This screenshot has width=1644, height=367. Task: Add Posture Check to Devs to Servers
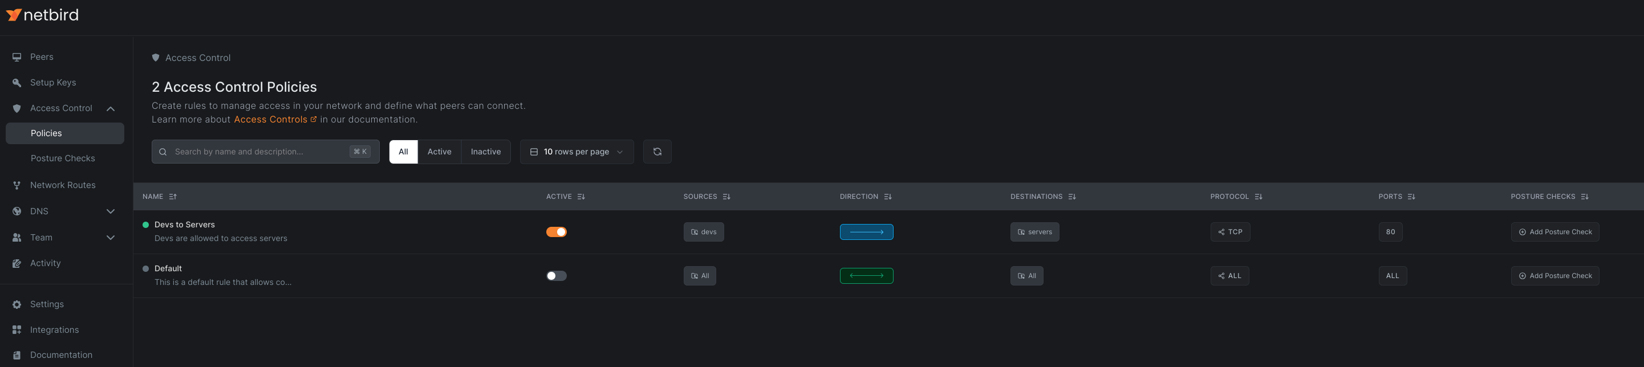pos(1554,233)
